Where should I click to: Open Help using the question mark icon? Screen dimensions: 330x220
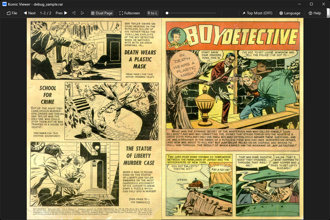310,13
